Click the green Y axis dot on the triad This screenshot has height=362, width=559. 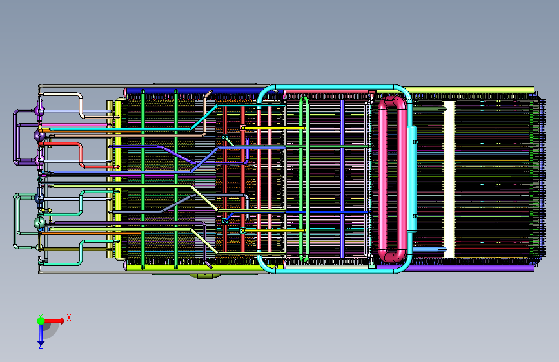(41, 321)
